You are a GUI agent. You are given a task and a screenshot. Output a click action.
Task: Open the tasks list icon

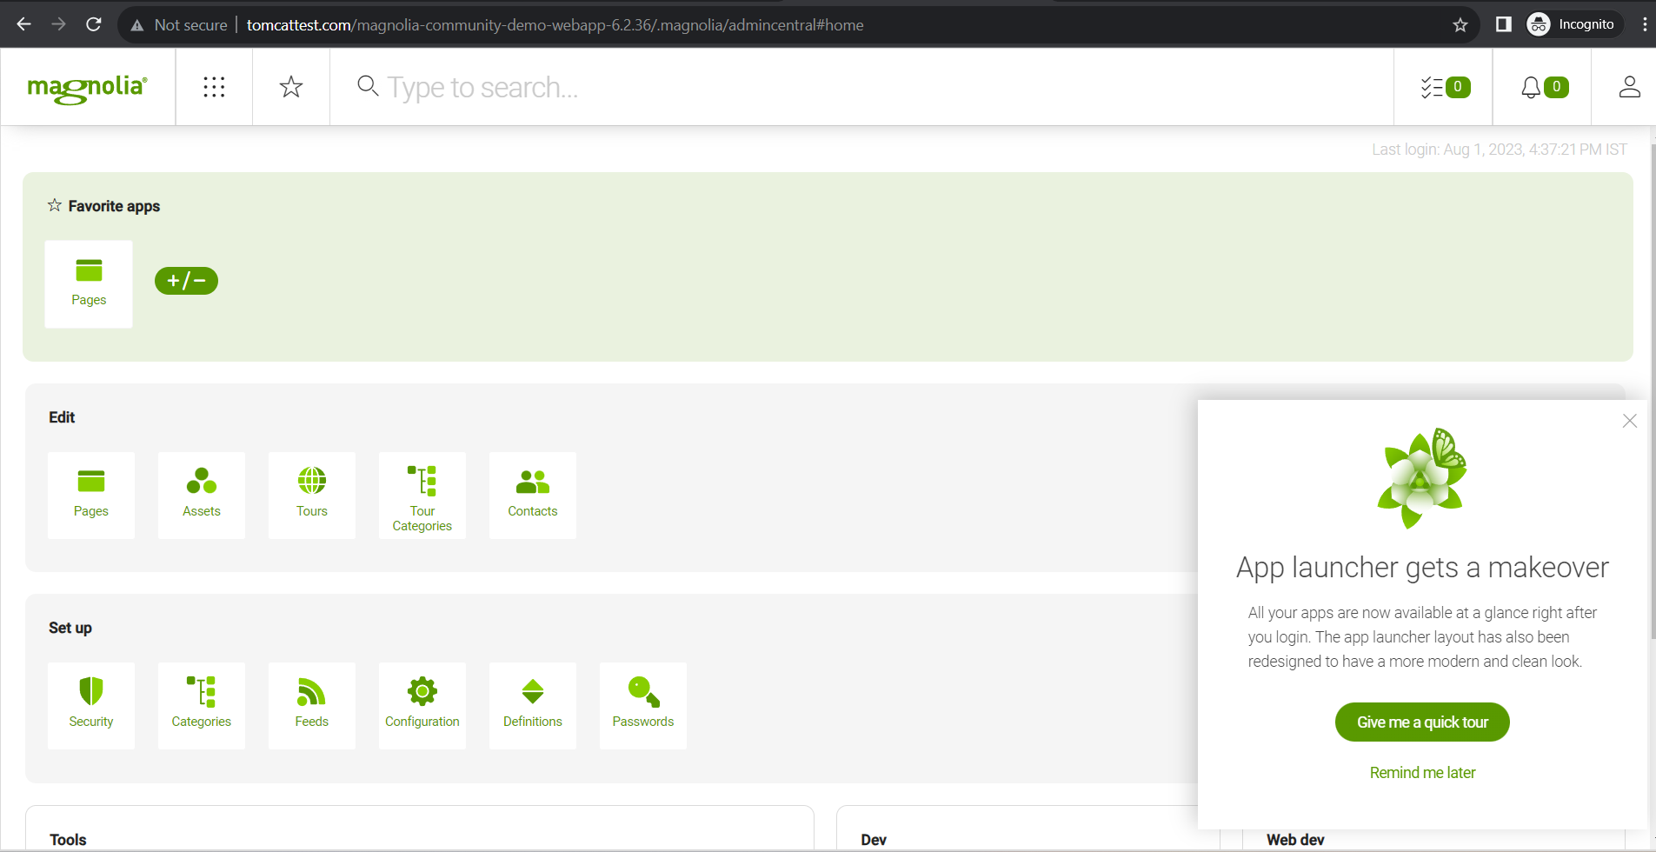tap(1444, 87)
